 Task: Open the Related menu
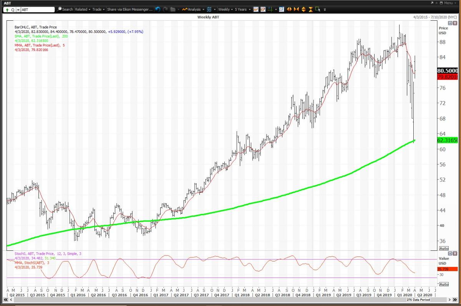pyautogui.click(x=83, y=9)
